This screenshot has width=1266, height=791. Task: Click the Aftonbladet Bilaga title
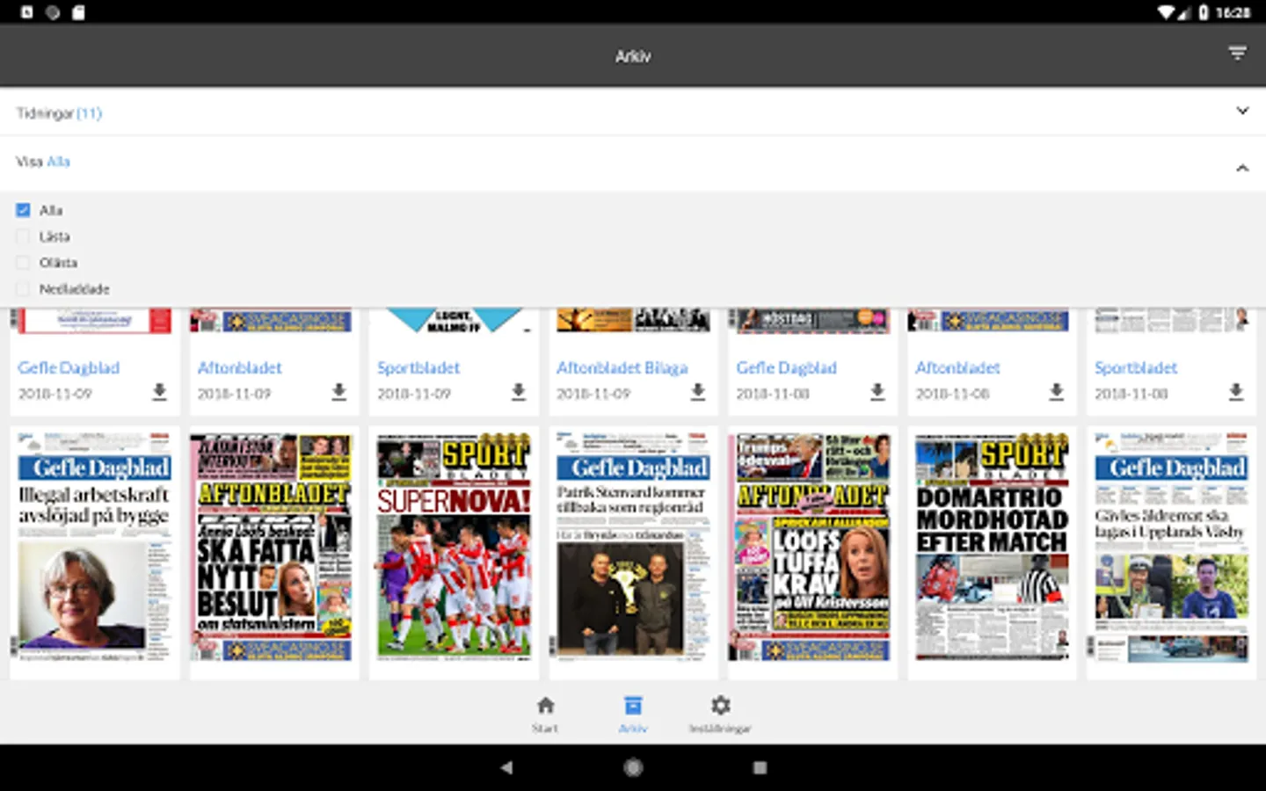[x=622, y=368]
